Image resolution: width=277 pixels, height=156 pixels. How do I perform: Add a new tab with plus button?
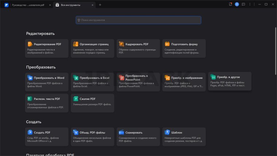point(100,5)
